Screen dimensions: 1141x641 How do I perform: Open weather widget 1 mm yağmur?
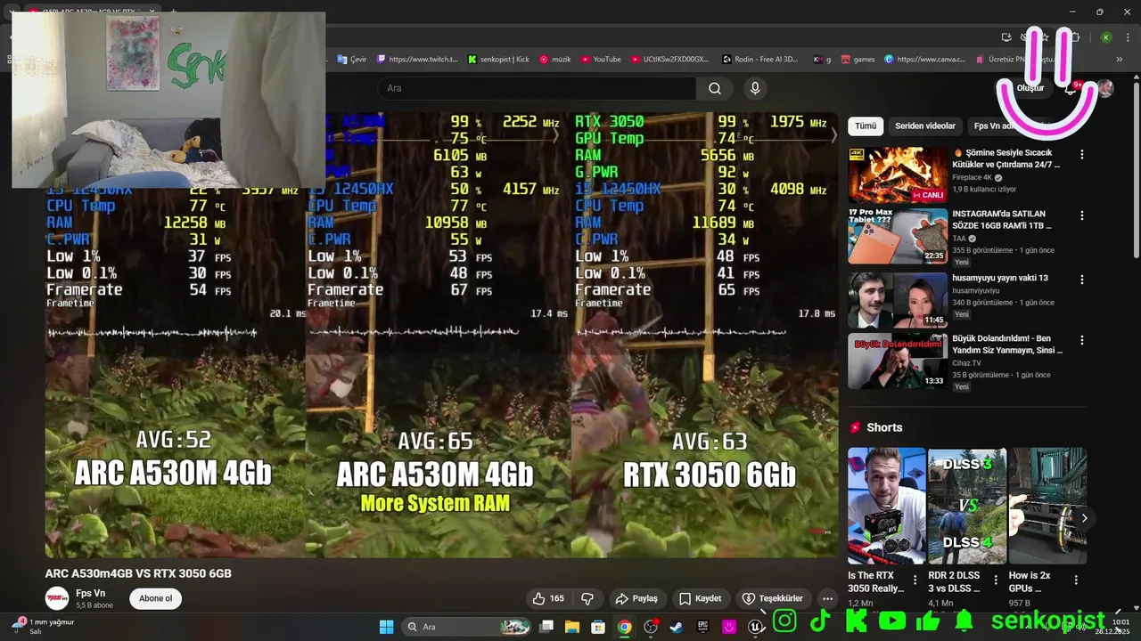43,627
